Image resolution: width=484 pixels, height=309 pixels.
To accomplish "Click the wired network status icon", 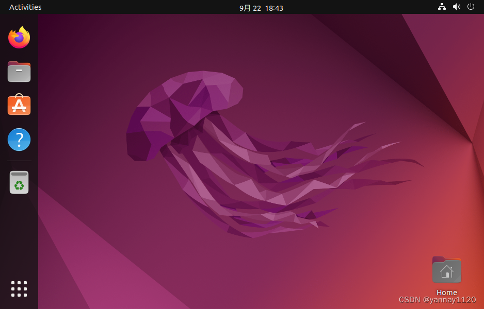I will click(x=442, y=7).
